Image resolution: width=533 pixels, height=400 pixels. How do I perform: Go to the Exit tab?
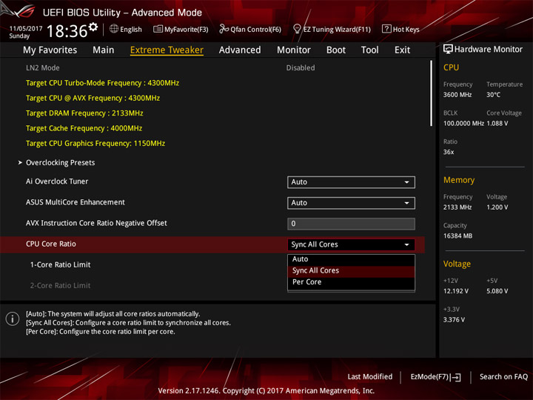(402, 50)
